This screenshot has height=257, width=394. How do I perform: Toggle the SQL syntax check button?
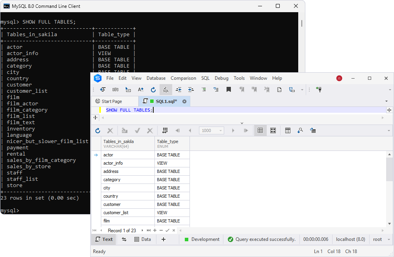pyautogui.click(x=166, y=90)
